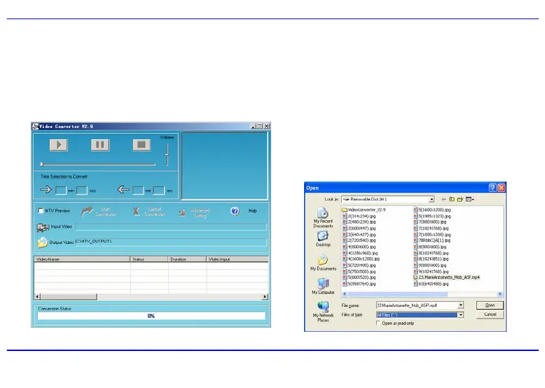The image size is (545, 388).
Task: Click the Cancel Conversion icon
Action: (137, 211)
